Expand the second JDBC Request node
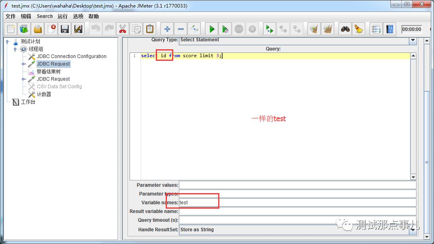The image size is (434, 244). coord(23,79)
